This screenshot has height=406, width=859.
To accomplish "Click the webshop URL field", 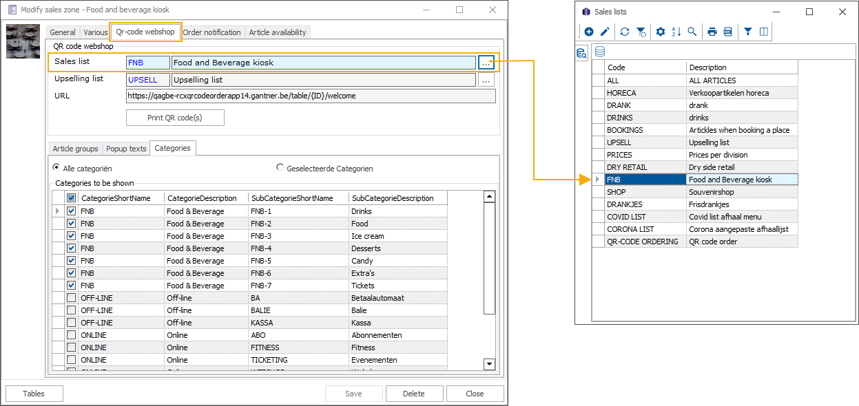I will click(x=310, y=96).
